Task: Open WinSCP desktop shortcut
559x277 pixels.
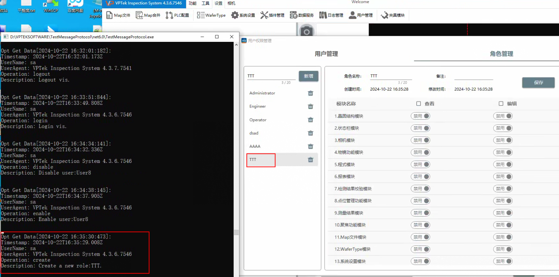Action: tap(51, 6)
